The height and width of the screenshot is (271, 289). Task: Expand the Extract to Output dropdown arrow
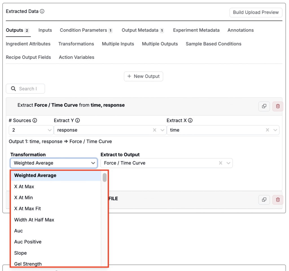click(x=228, y=163)
